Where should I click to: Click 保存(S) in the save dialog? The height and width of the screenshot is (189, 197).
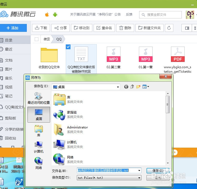[x=158, y=171]
